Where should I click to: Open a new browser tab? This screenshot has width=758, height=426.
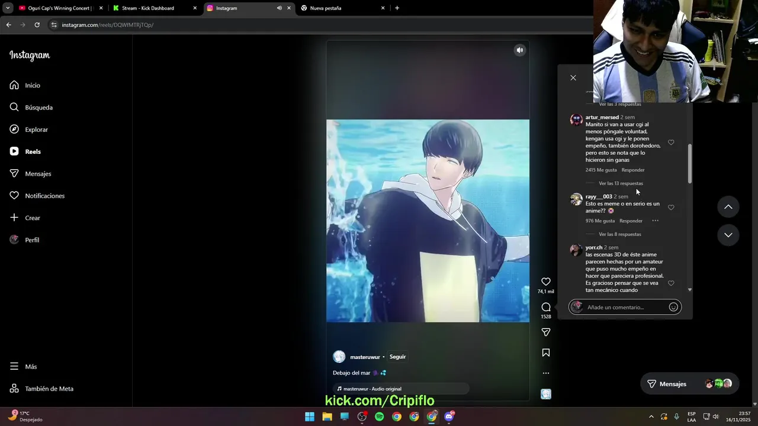397,8
